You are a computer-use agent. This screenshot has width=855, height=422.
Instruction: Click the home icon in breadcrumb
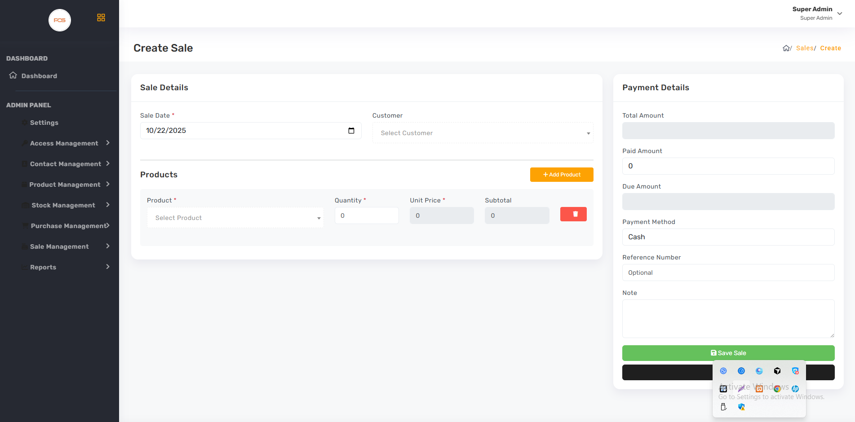click(x=786, y=48)
